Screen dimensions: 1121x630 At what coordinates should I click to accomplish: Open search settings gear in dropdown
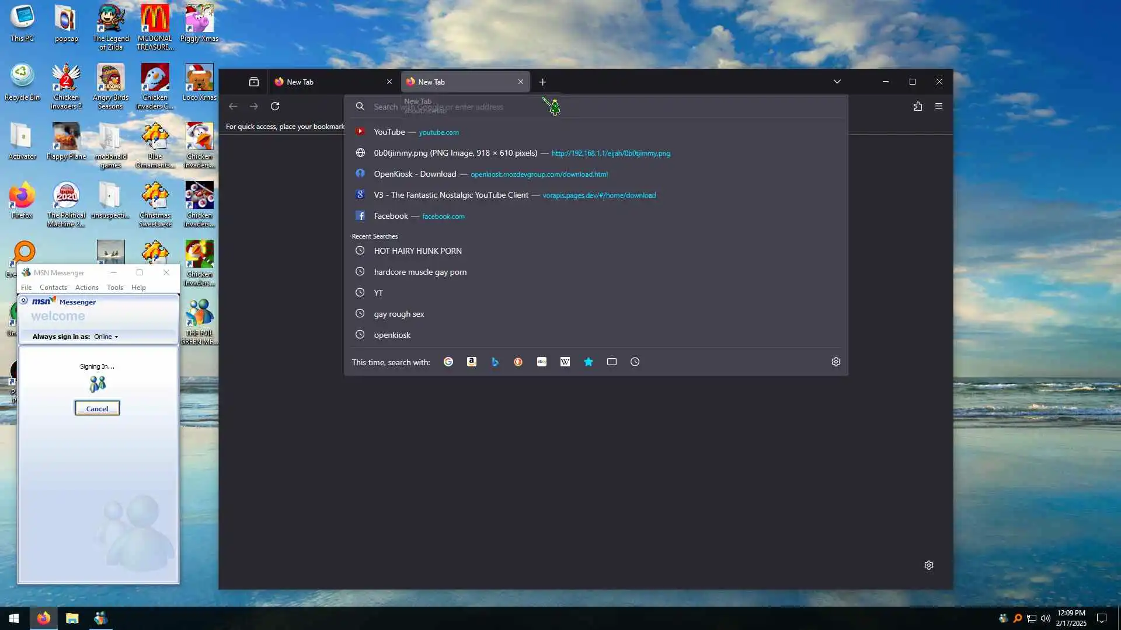[x=835, y=362]
